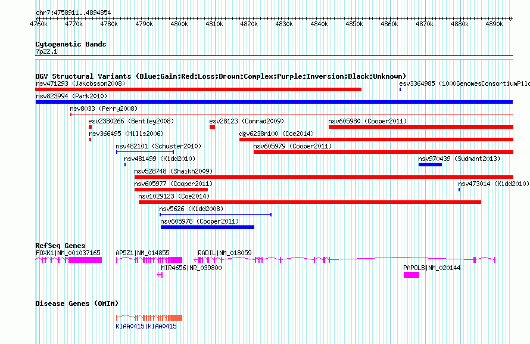The width and height of the screenshot is (530, 344).
Task: Select the 4780k position on the ruler
Action: (109, 24)
